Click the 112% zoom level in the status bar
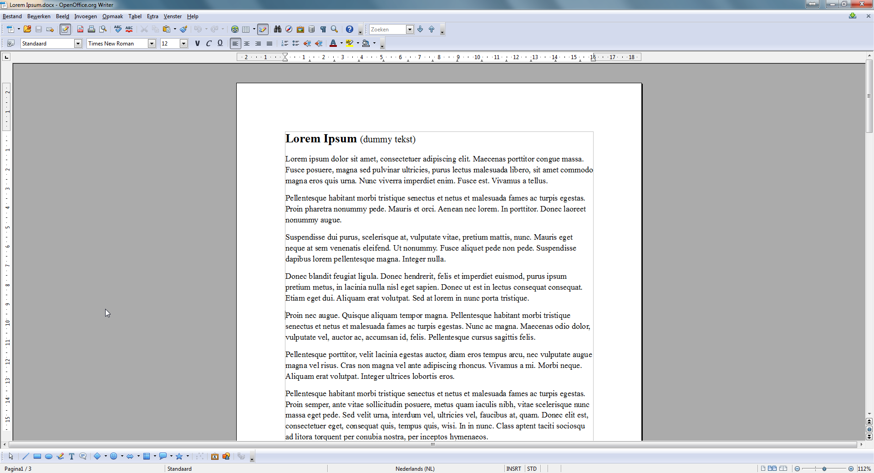This screenshot has height=473, width=874. pyautogui.click(x=864, y=469)
